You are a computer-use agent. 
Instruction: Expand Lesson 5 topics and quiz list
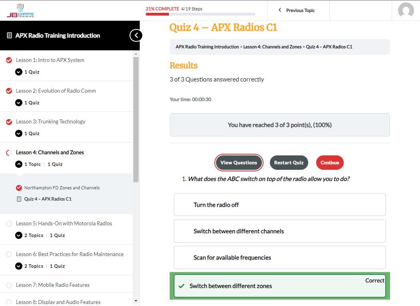[19, 235]
